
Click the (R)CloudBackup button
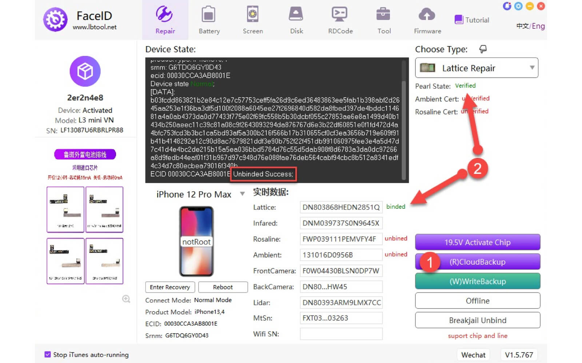click(x=478, y=262)
